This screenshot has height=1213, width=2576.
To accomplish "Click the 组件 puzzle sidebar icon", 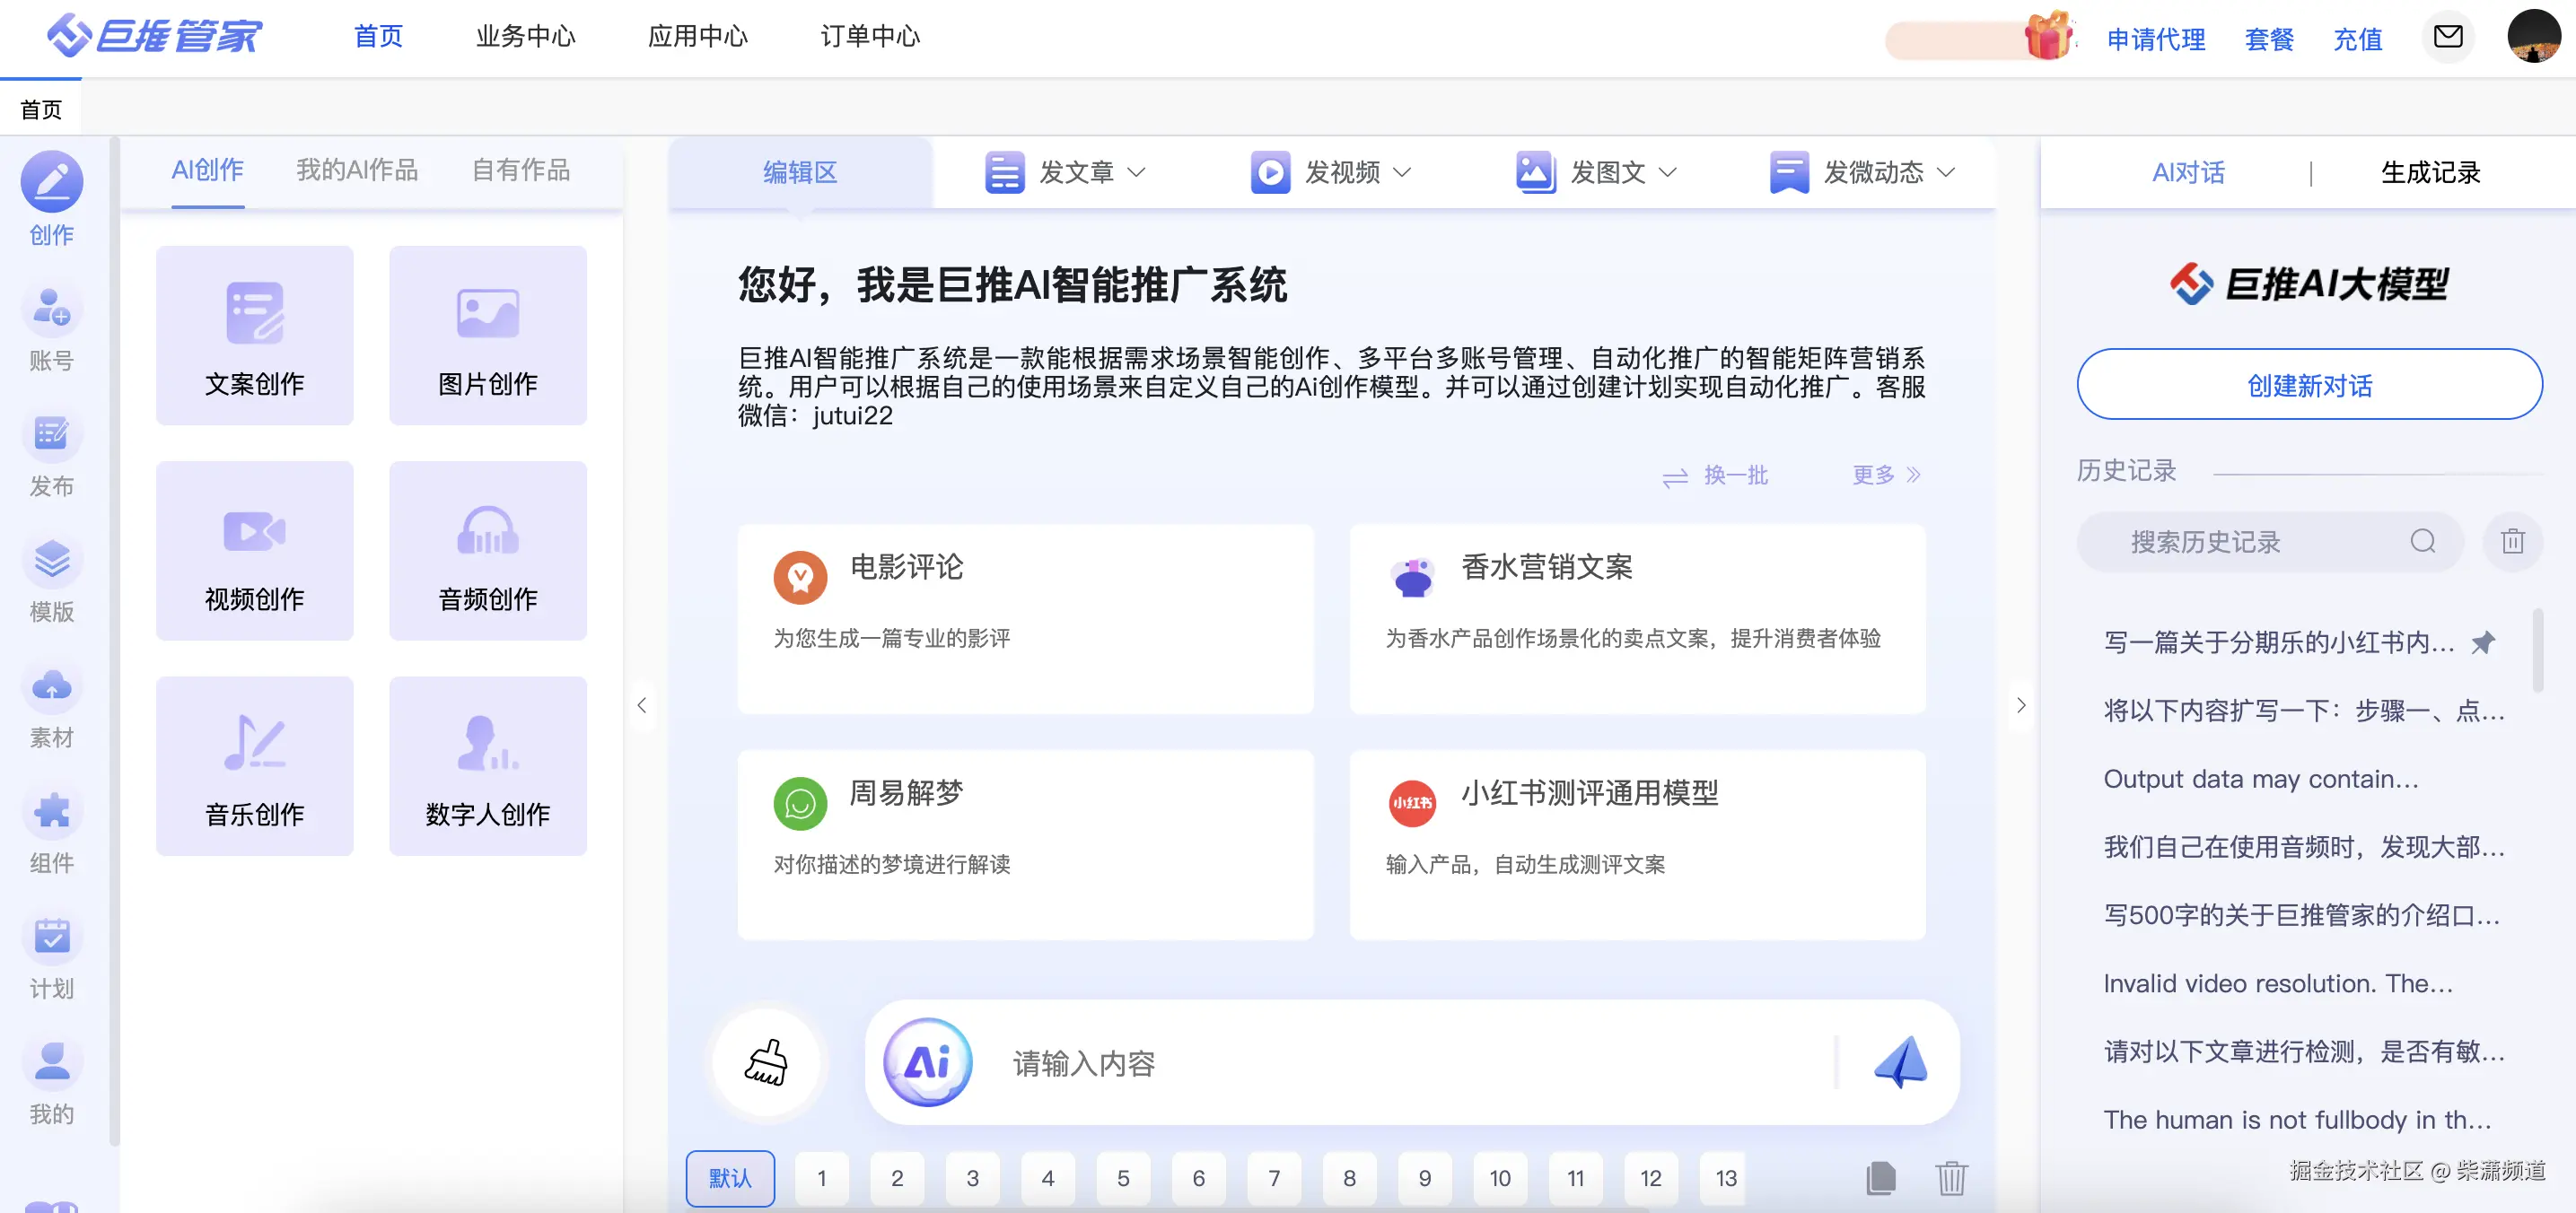I will pyautogui.click(x=51, y=812).
